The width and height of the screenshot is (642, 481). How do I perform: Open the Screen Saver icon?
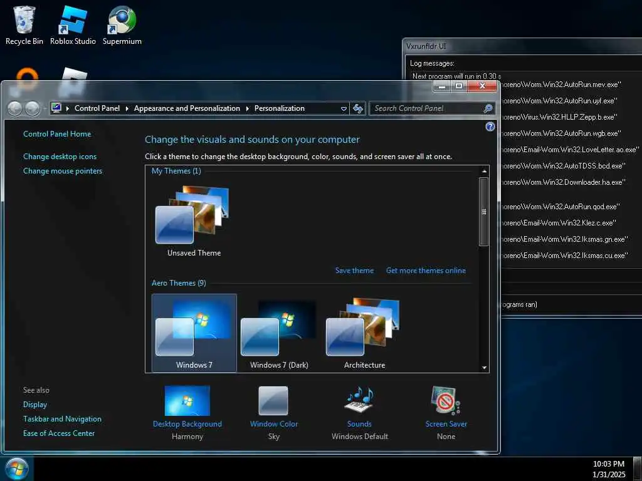[x=446, y=401]
